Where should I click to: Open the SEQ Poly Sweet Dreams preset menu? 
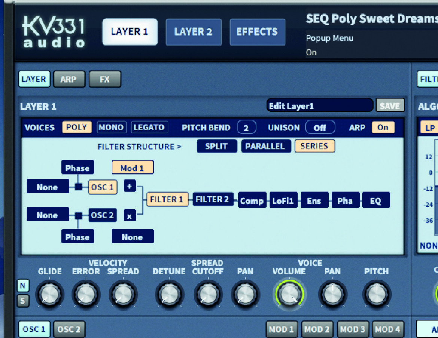tap(372, 19)
